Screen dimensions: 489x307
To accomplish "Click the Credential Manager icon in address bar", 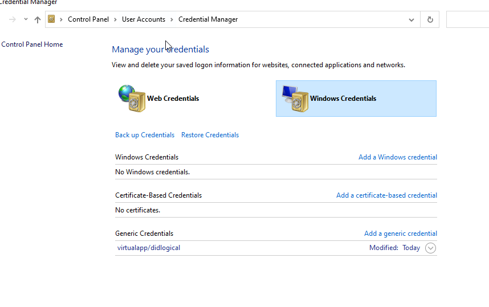I will coord(51,19).
